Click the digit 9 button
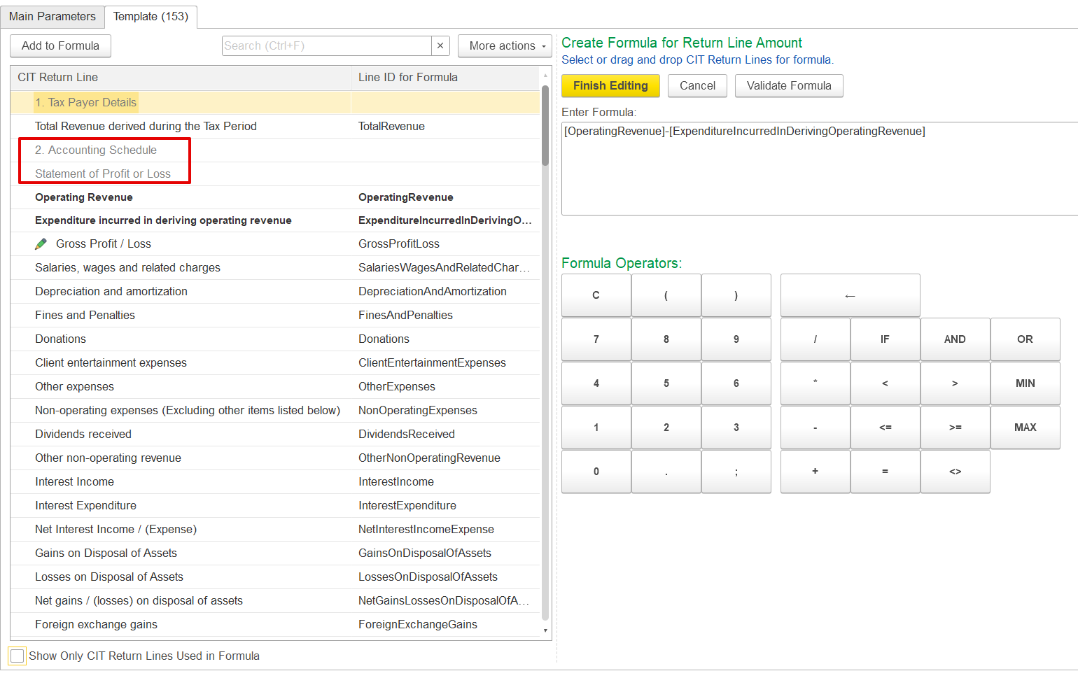The width and height of the screenshot is (1078, 678). pos(736,339)
